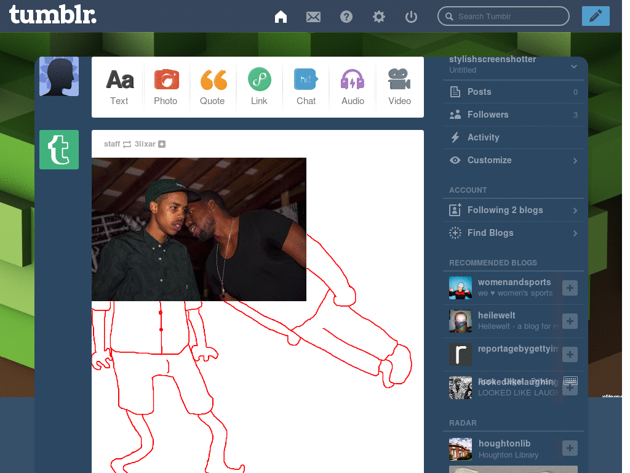This screenshot has width=630, height=473.
Task: Create a Photo post
Action: pyautogui.click(x=166, y=86)
